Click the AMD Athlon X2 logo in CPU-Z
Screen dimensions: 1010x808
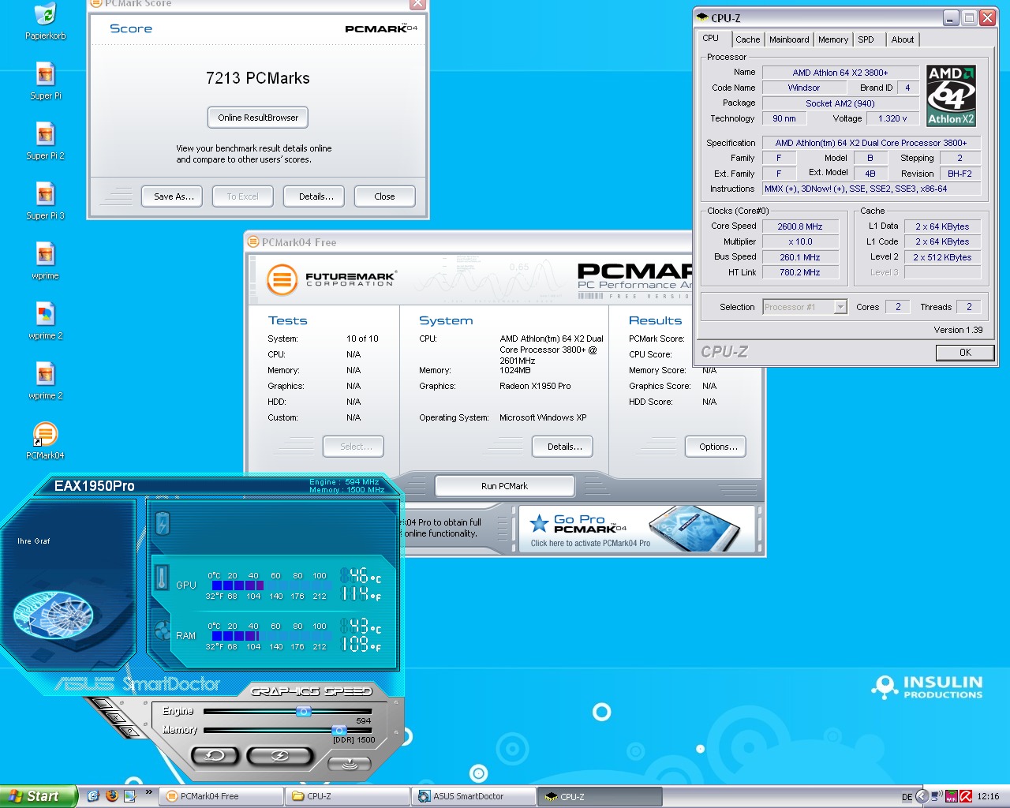click(x=951, y=95)
